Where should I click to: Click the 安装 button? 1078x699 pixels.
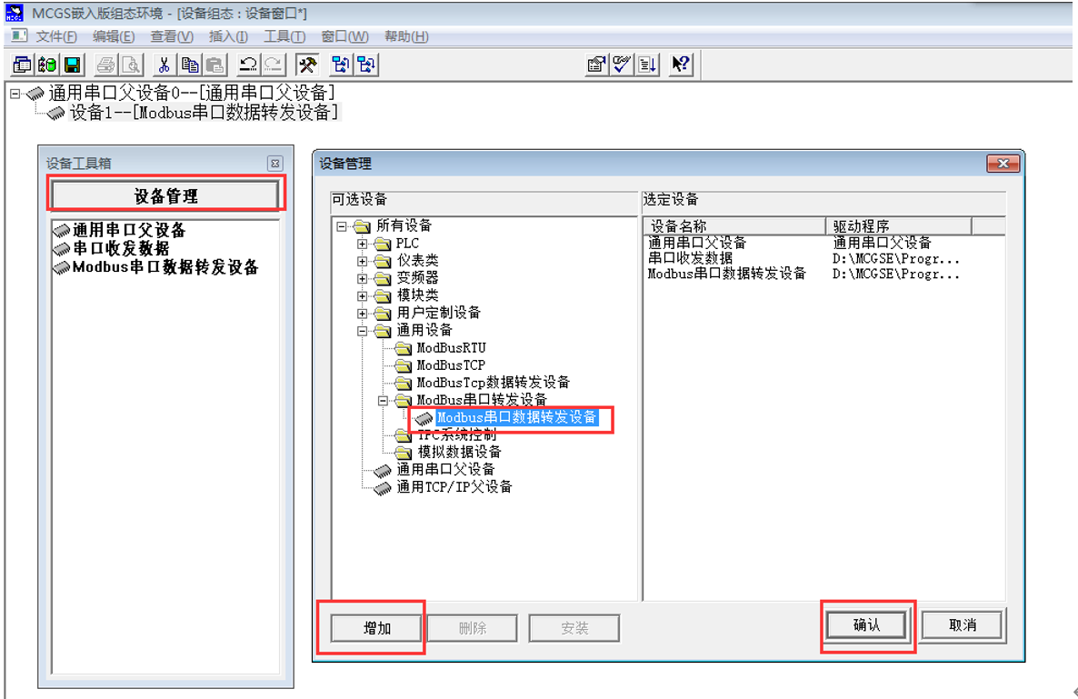tap(574, 627)
